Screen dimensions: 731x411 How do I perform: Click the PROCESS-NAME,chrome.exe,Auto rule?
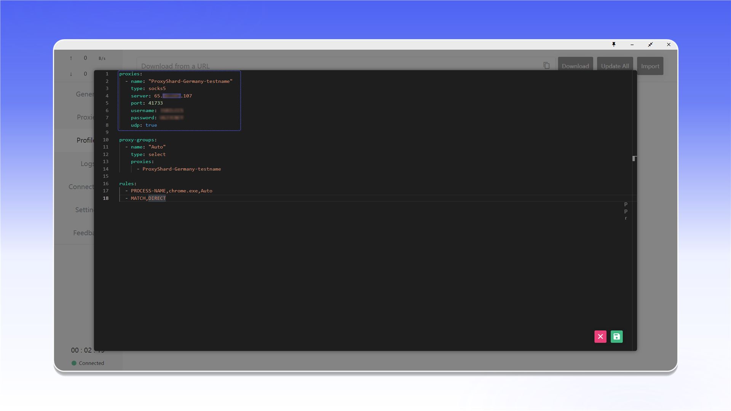[x=171, y=191]
